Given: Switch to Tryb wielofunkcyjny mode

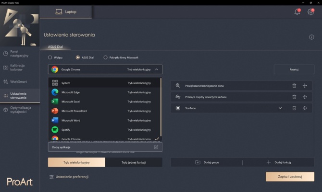Looking at the screenshot, I should pos(76,162).
